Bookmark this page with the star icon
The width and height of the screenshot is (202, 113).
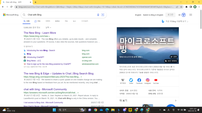point(181,7)
